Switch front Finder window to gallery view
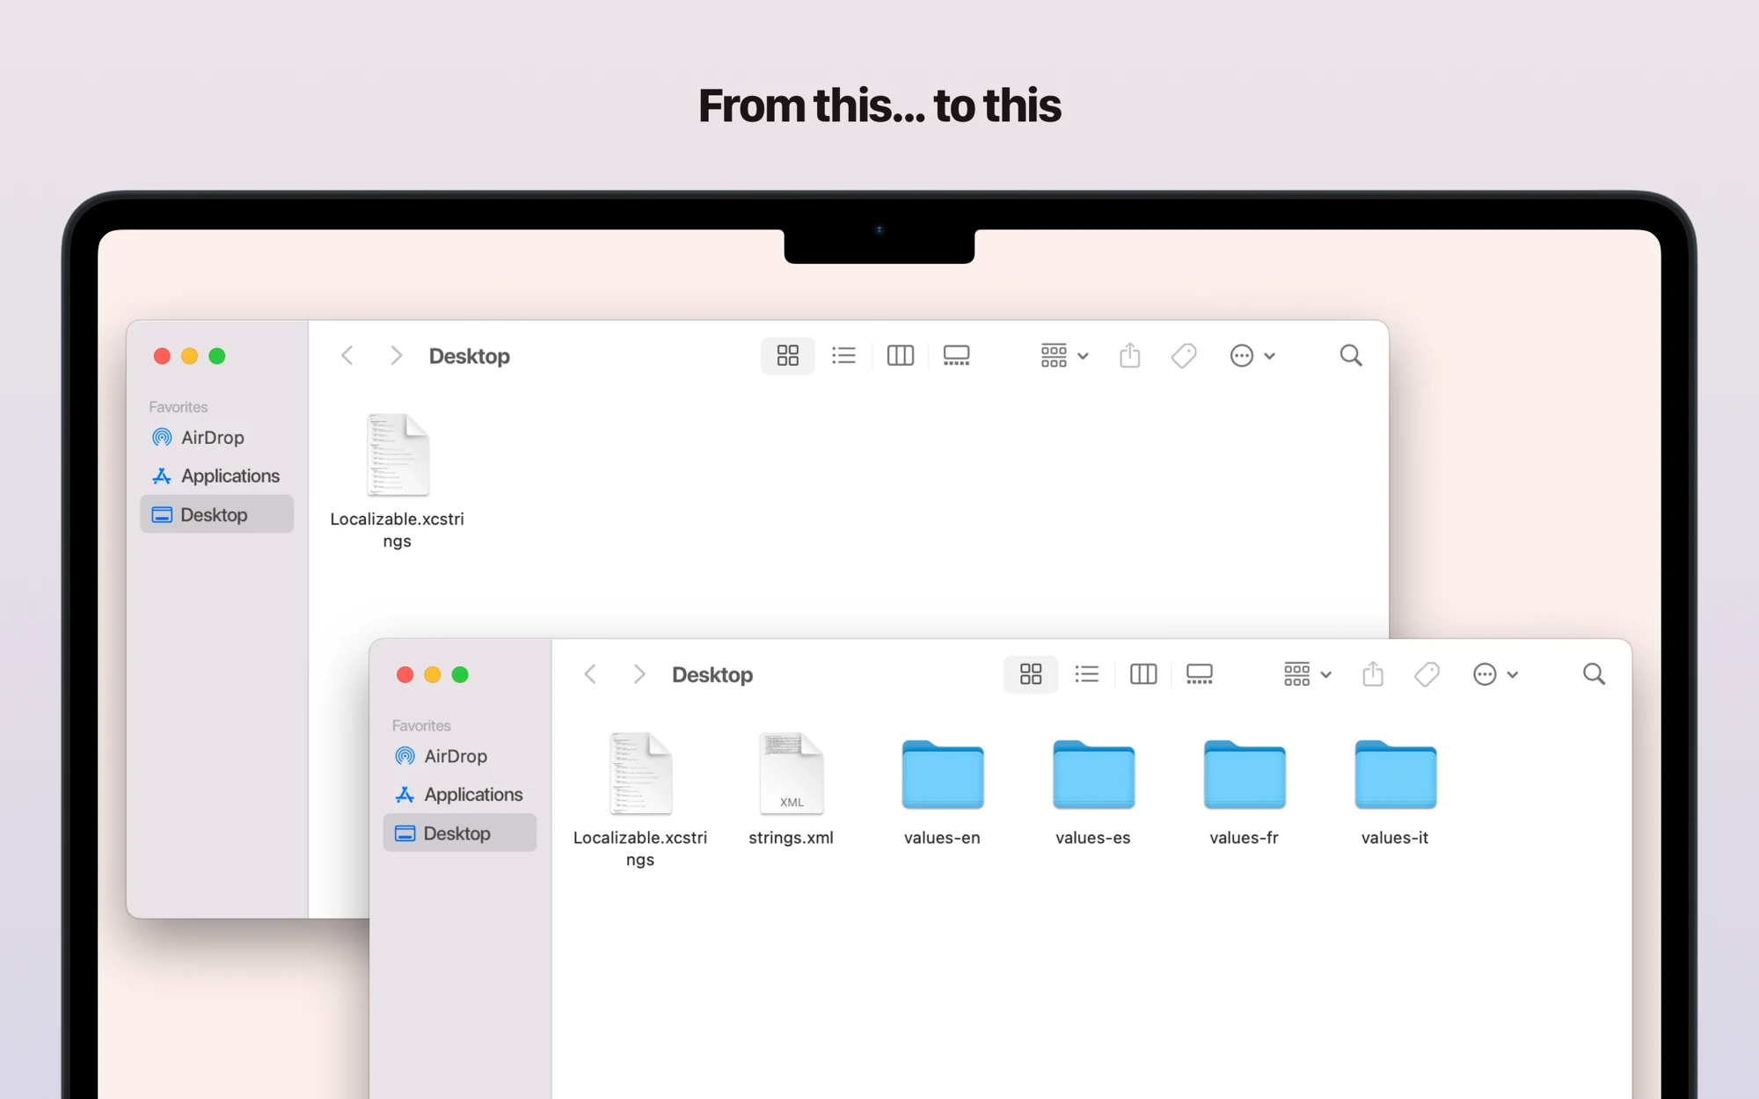The height and width of the screenshot is (1099, 1759). tap(1199, 674)
